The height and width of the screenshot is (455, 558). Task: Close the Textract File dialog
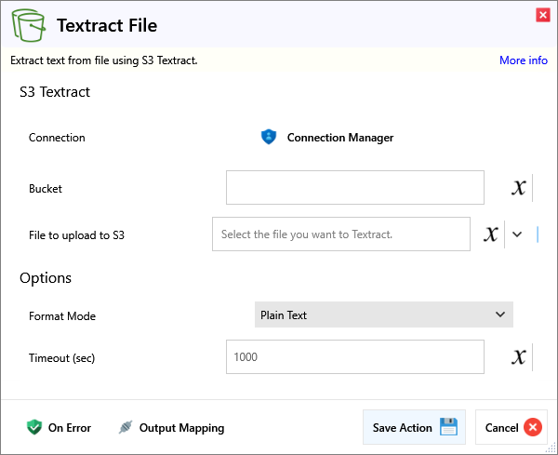tap(542, 15)
